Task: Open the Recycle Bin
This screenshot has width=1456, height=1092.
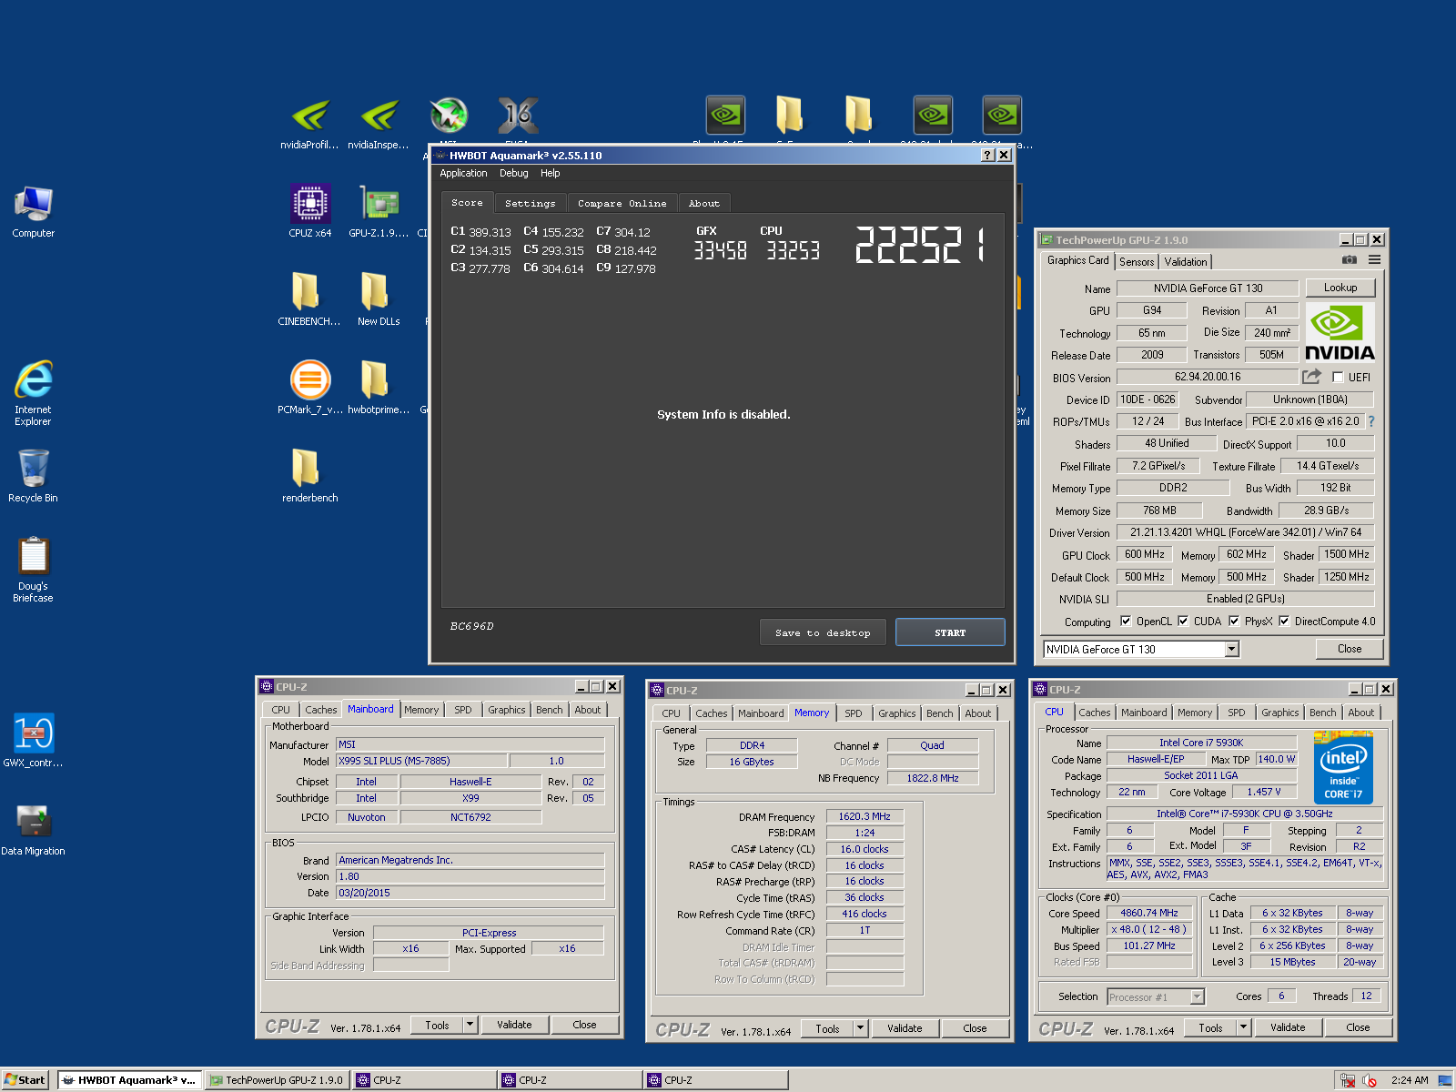Action: pyautogui.click(x=34, y=476)
